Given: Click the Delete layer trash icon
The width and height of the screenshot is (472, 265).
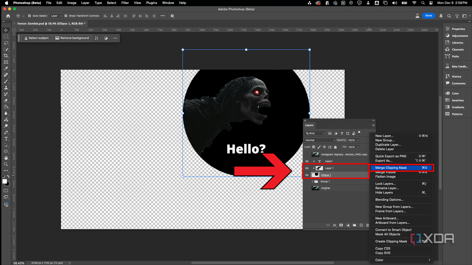Looking at the screenshot, I should pyautogui.click(x=368, y=225).
